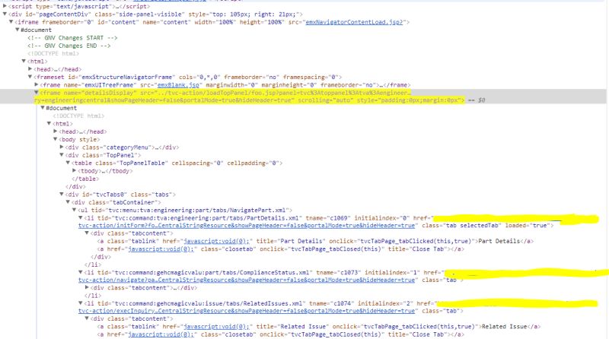
Task: Collapse the li RelatedIssues.xml node
Action: tap(81, 303)
